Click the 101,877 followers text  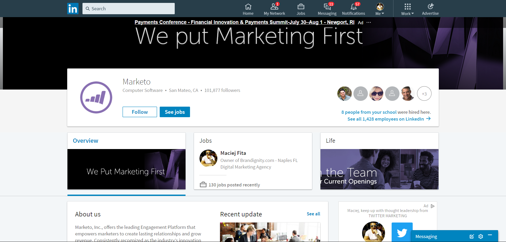tap(222, 90)
